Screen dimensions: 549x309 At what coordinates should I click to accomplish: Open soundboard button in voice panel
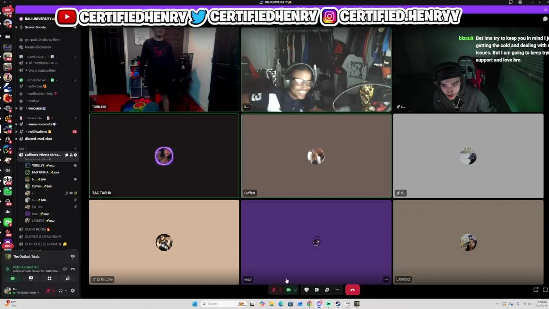click(68, 279)
